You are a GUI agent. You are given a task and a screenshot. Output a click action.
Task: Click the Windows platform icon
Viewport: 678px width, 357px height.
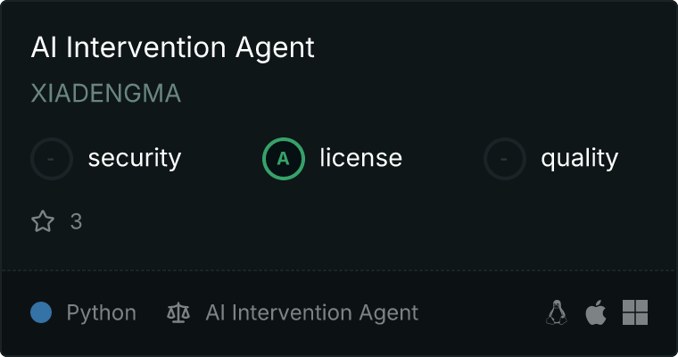[x=635, y=312]
